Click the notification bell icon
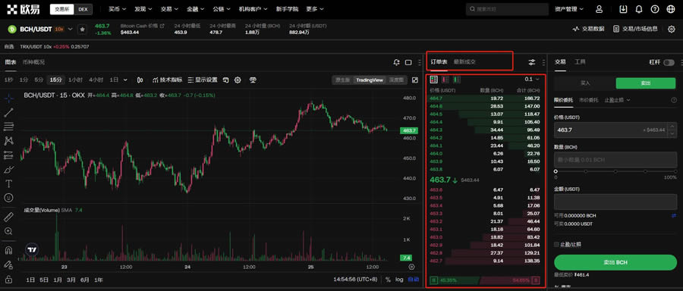Screen dimensions: 683x291 [639, 9]
